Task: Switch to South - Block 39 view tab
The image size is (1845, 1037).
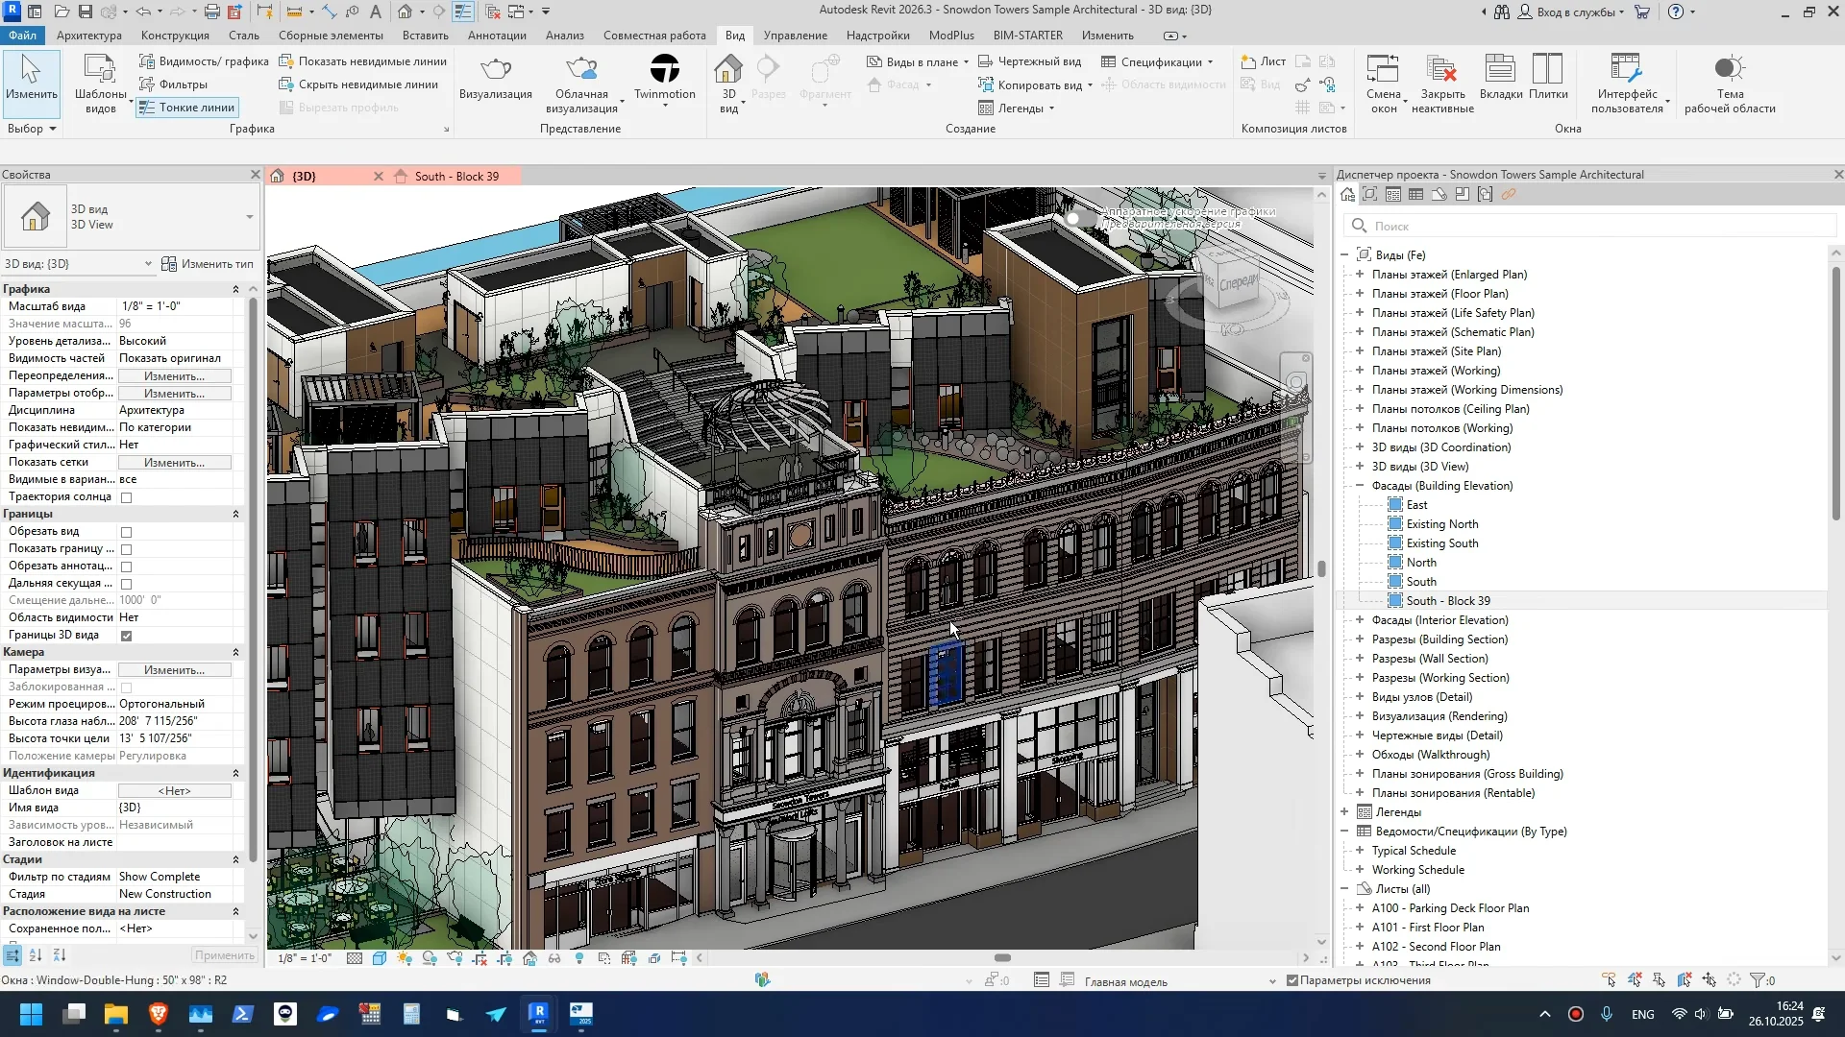Action: pos(456,177)
